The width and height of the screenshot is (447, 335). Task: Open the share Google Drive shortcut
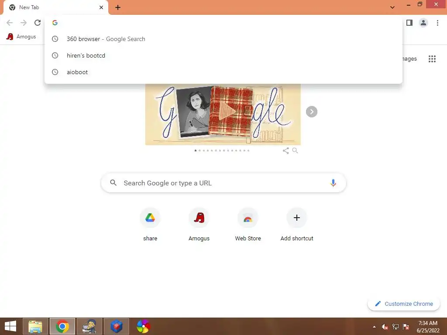pyautogui.click(x=150, y=225)
